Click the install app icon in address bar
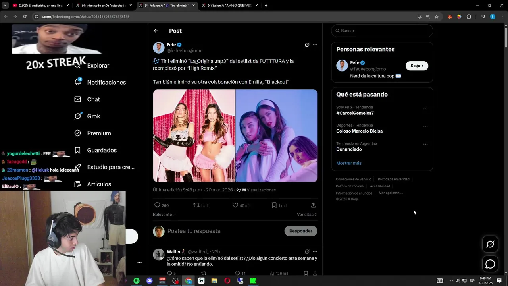This screenshot has width=508, height=286. tap(419, 17)
